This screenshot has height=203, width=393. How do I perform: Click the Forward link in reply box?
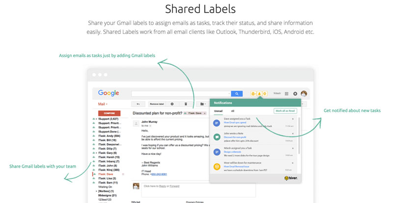[174, 186]
